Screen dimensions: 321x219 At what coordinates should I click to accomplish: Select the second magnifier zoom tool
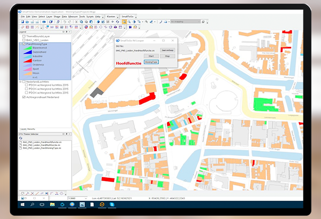[129, 22]
